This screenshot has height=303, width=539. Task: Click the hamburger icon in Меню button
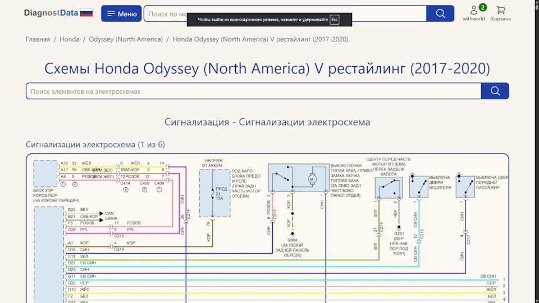[111, 13]
